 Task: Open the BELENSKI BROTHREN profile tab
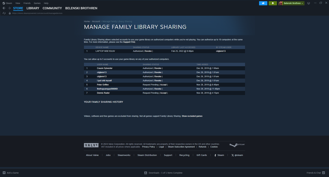[x=81, y=8]
